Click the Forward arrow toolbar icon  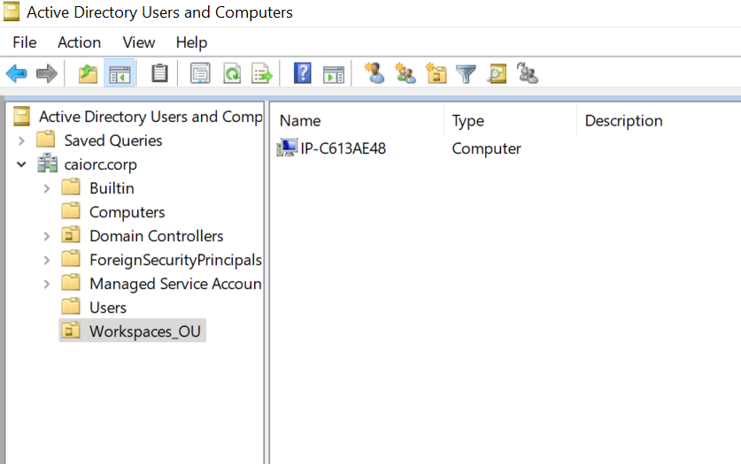[x=47, y=73]
